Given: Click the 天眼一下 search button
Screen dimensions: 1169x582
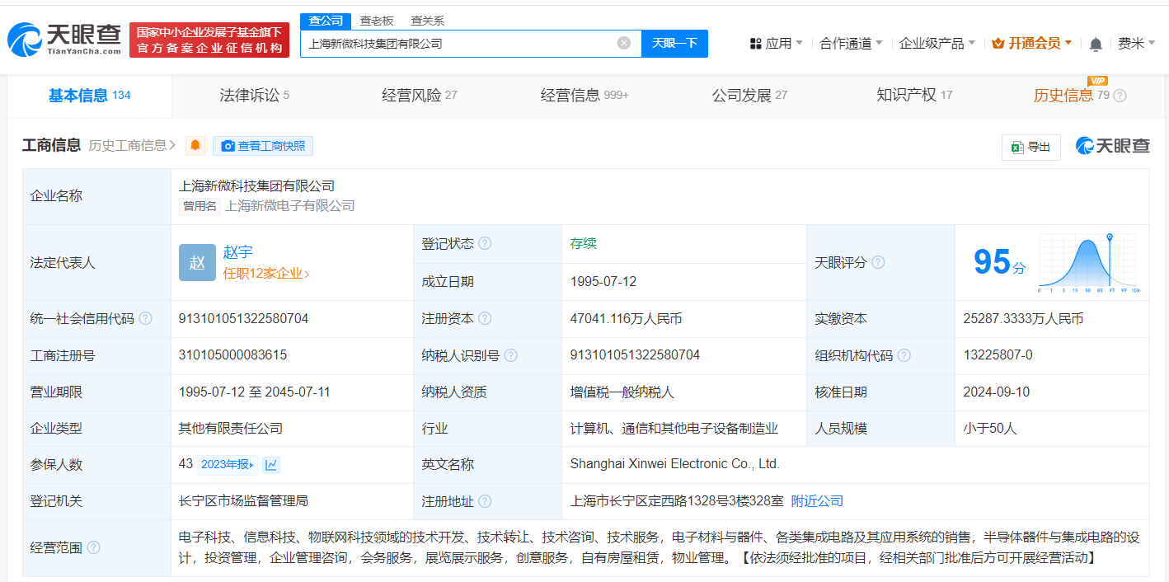Looking at the screenshot, I should [x=675, y=43].
